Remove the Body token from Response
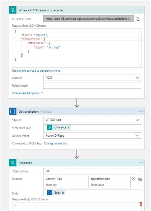151x211 pixels. 63,193
